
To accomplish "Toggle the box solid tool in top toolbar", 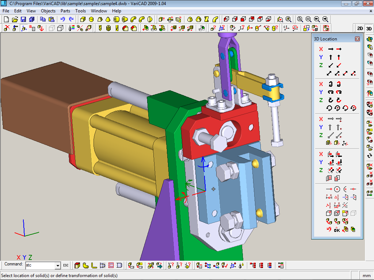I will (x=83, y=19).
